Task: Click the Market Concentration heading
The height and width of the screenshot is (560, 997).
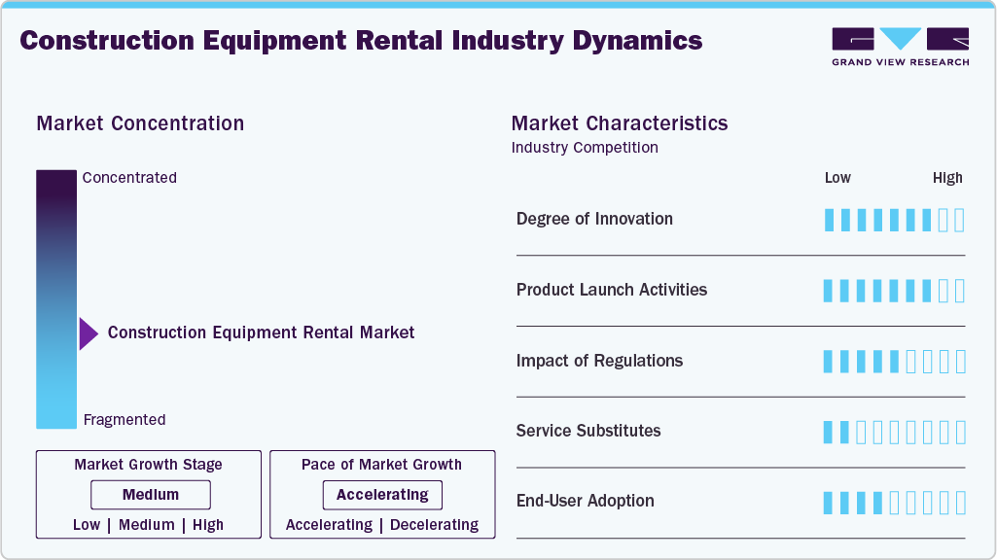Action: tap(140, 123)
